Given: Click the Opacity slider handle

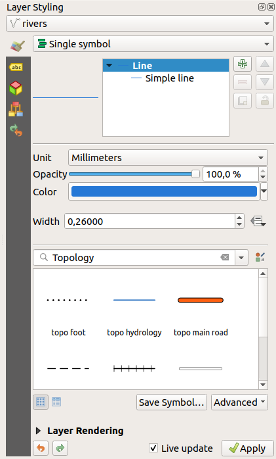Looking at the screenshot, I should point(195,174).
